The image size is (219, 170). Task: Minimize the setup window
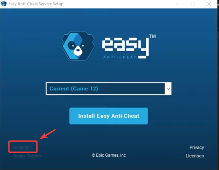(x=177, y=4)
